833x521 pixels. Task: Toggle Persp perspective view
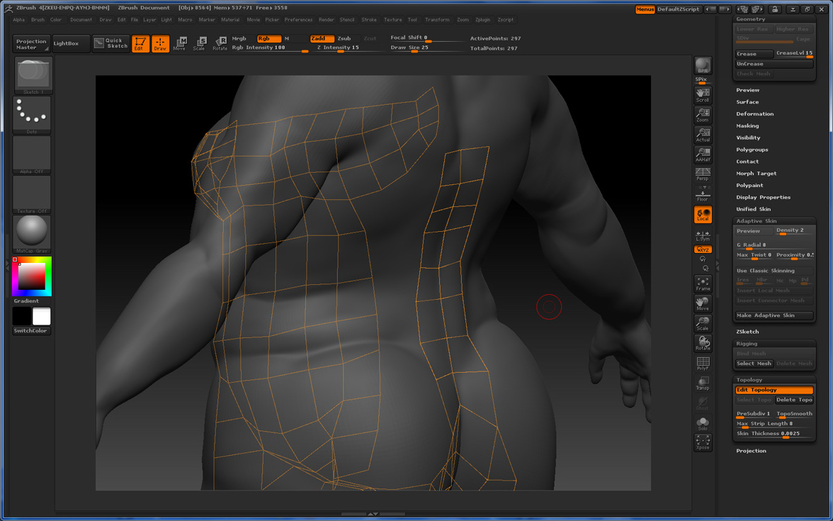point(703,174)
